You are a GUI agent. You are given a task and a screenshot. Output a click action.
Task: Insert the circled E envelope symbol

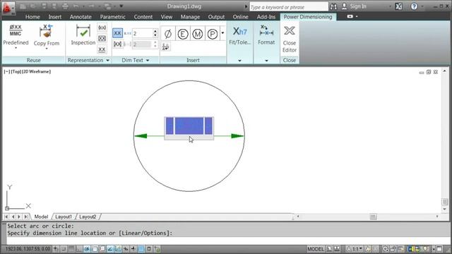[x=183, y=34]
